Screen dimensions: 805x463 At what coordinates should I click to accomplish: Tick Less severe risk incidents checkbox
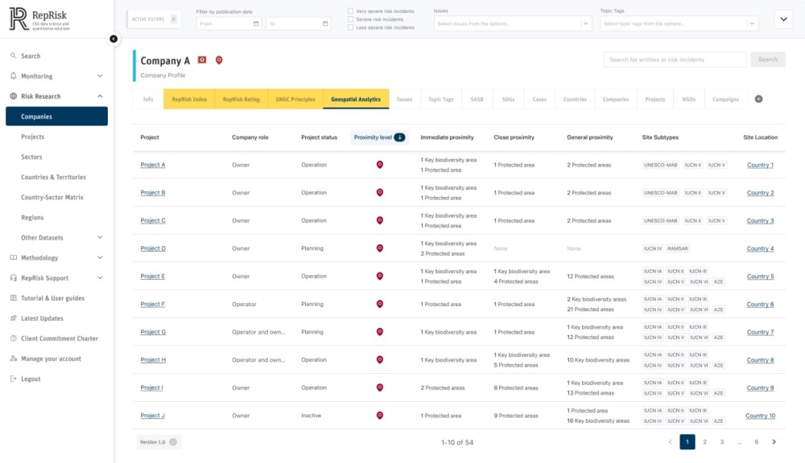[x=350, y=27]
